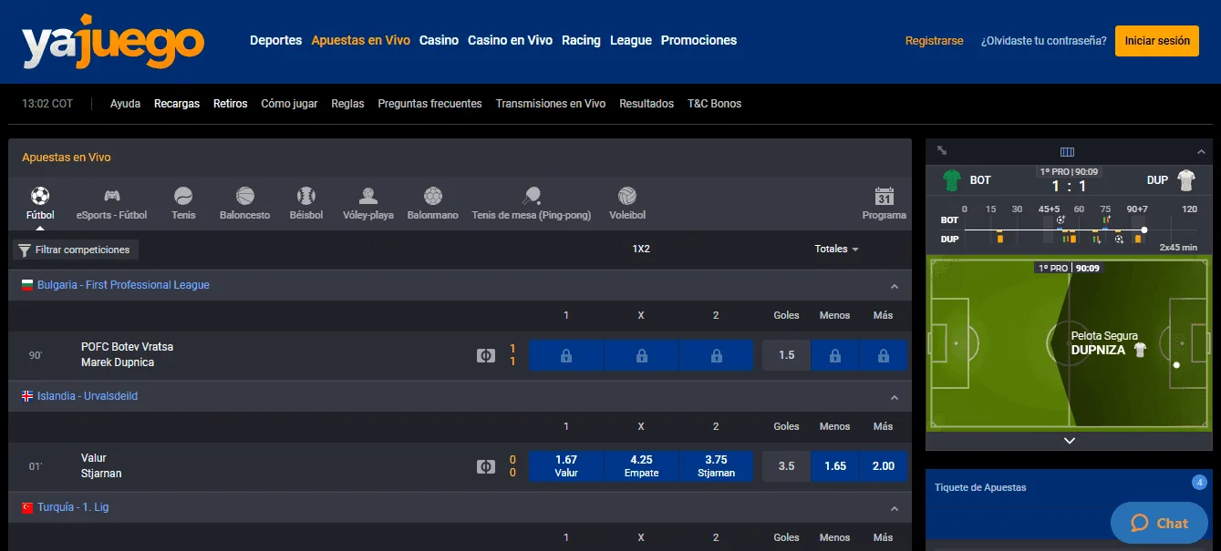1221x551 pixels.
Task: Click the locked draw odds for Botev Vratsa match
Action: point(641,355)
